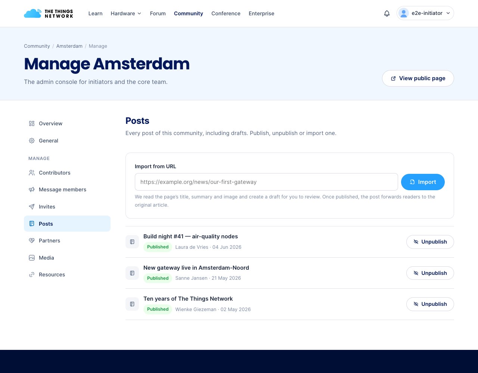478x373 pixels.
Task: Click Published badge under Ten years post
Action: [x=158, y=309]
